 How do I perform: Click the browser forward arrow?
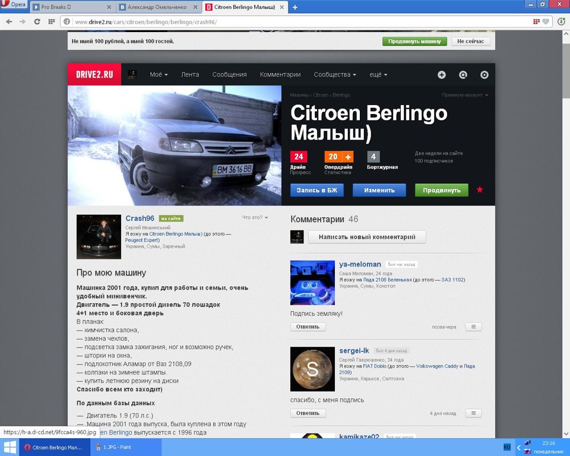(x=23, y=22)
